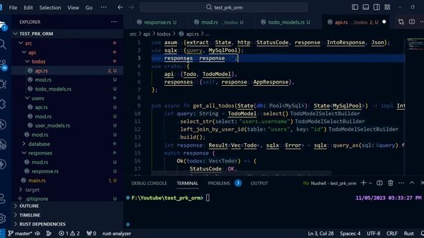Customize layout icon in title bar
The width and height of the screenshot is (424, 238).
387,7
